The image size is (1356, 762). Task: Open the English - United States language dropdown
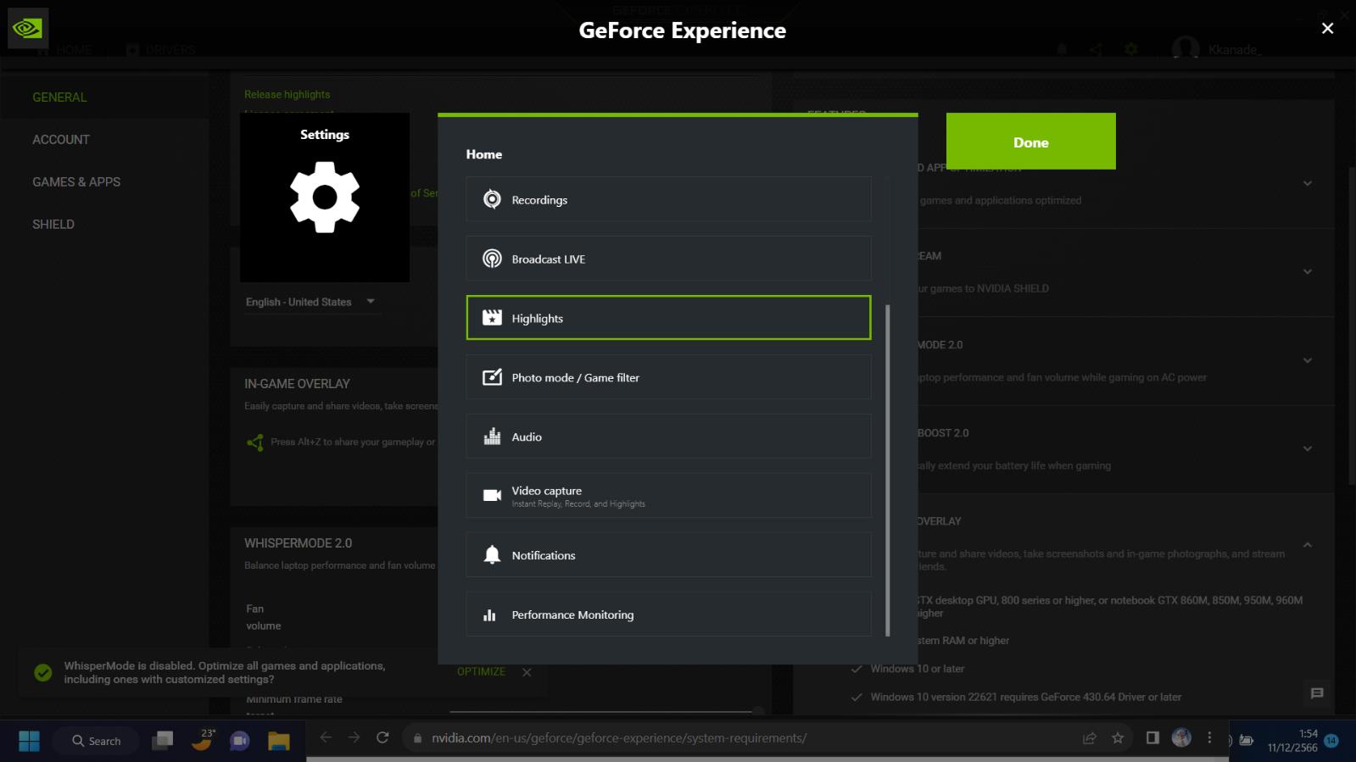click(311, 302)
